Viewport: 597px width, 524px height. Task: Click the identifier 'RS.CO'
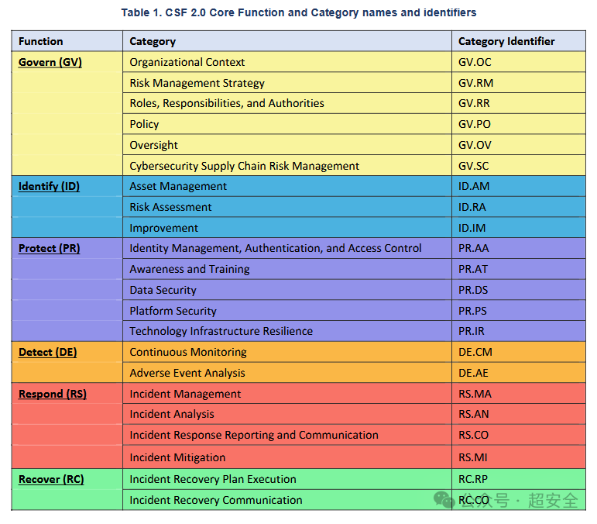pos(473,435)
